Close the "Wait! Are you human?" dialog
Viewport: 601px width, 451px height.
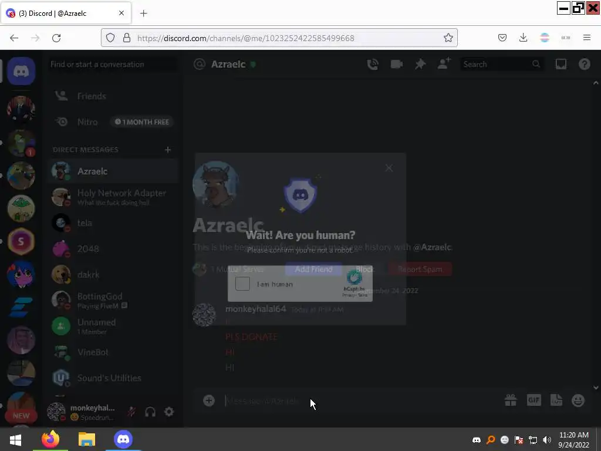coord(389,168)
